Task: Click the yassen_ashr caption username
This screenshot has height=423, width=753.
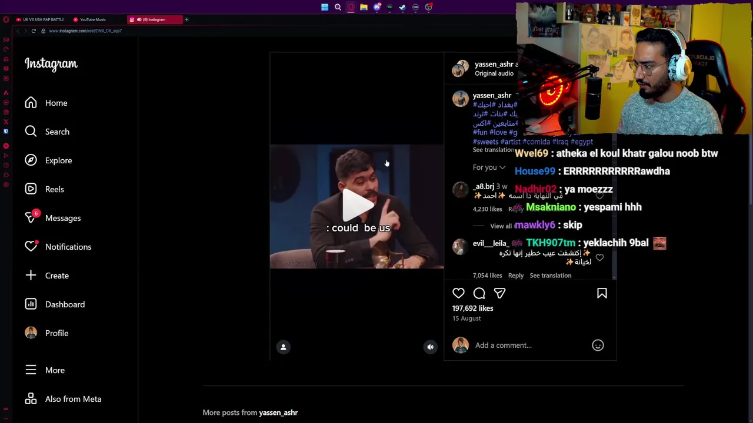Action: pos(492,96)
